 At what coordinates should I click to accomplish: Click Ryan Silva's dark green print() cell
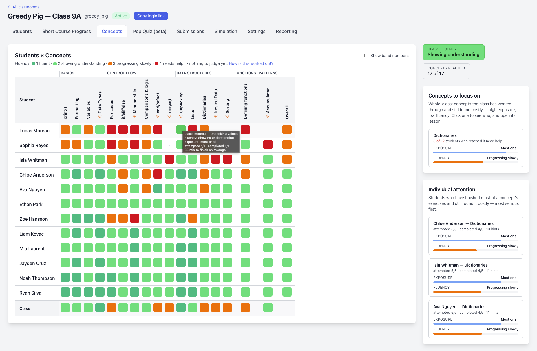pyautogui.click(x=65, y=292)
